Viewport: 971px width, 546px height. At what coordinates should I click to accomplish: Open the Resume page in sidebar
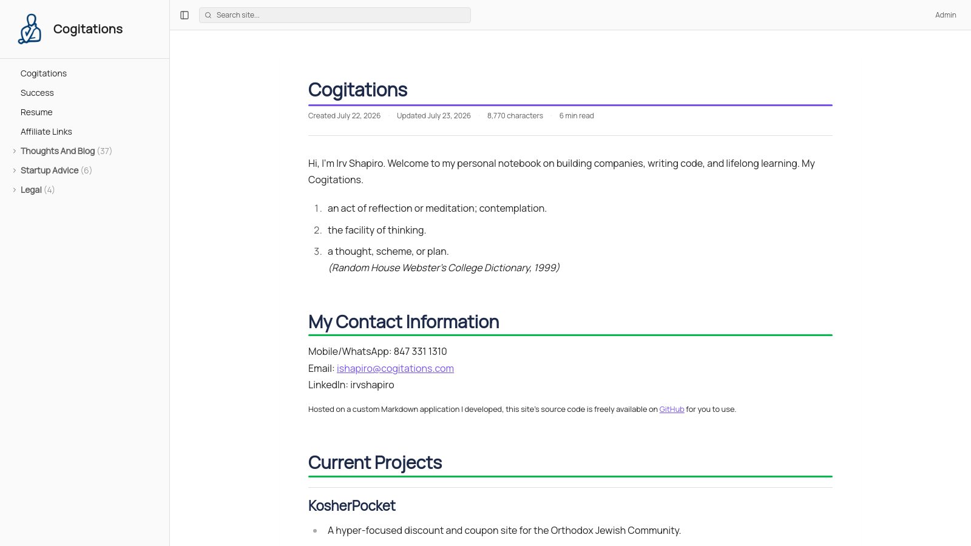coord(36,112)
